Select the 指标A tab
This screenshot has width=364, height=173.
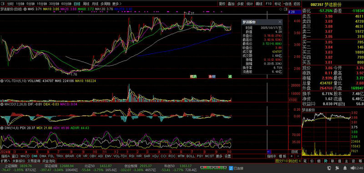[x=5, y=156]
